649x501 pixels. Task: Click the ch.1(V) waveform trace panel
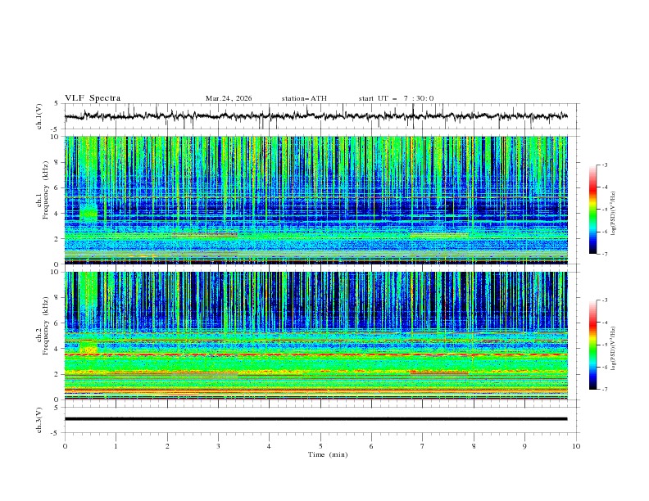coord(320,116)
